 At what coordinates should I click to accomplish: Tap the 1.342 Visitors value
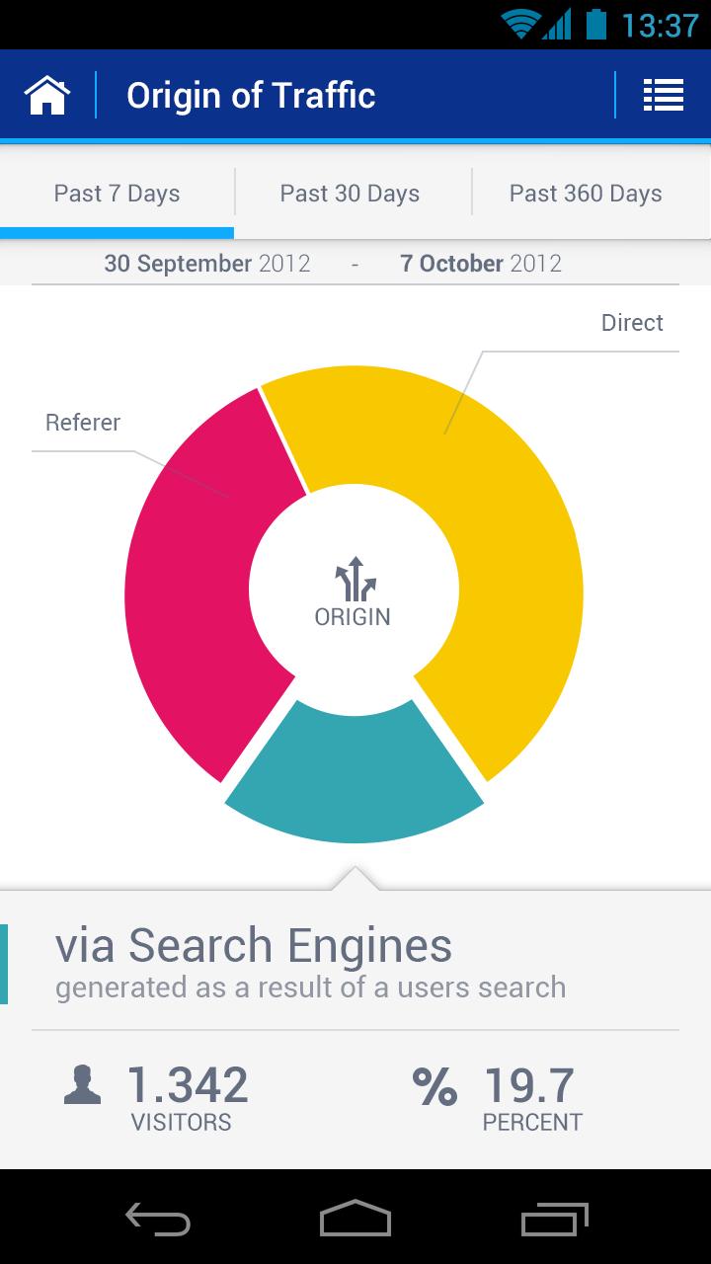click(188, 1083)
